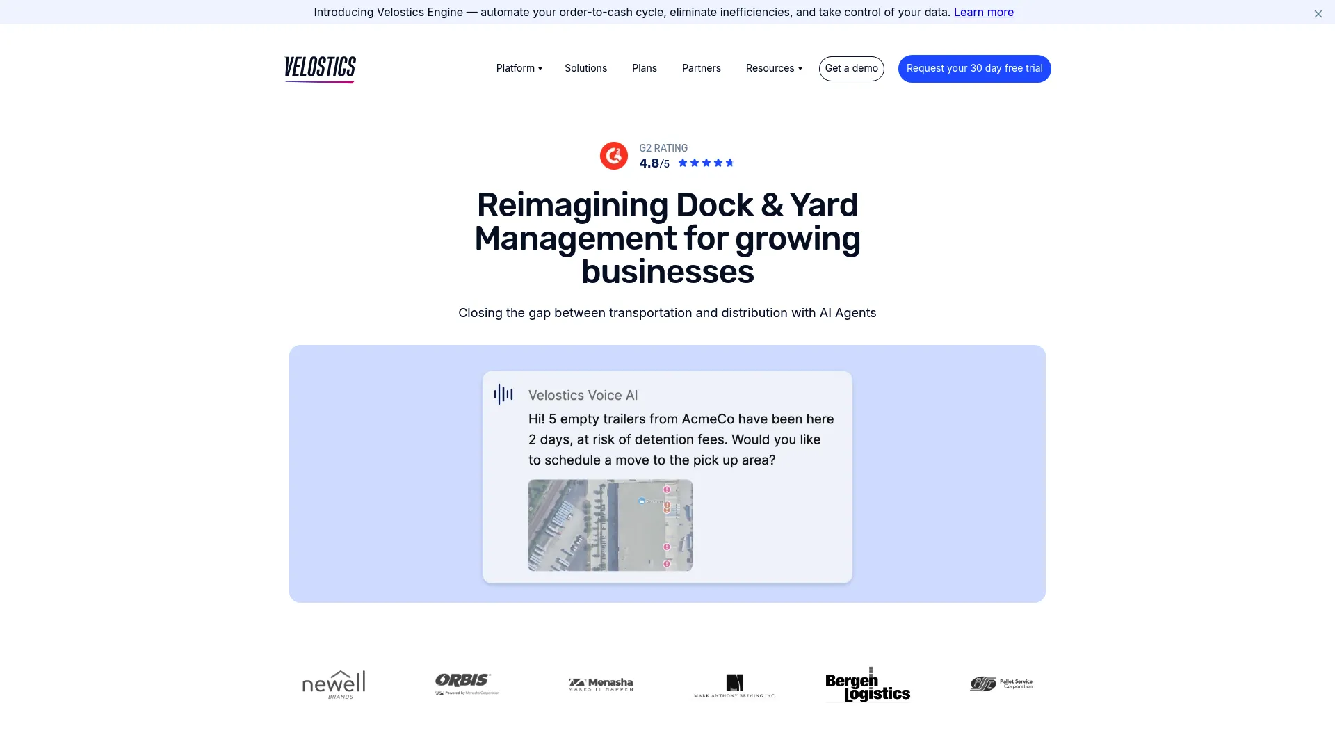Click the red G2 logo icon

tap(613, 156)
